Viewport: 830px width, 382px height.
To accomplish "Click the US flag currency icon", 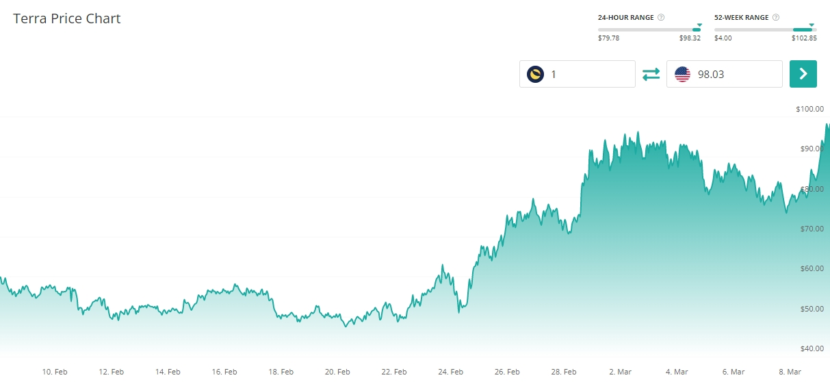I will (x=682, y=74).
